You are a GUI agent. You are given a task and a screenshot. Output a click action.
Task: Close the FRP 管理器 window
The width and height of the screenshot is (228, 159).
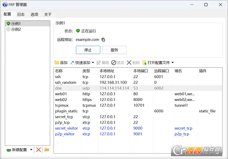coord(220,5)
